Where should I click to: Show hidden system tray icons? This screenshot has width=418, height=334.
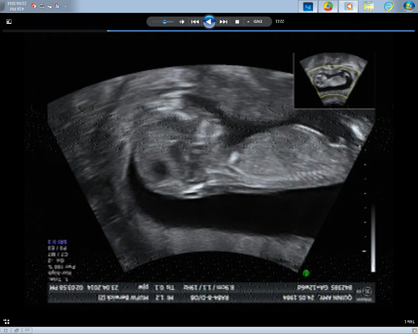tap(65, 6)
